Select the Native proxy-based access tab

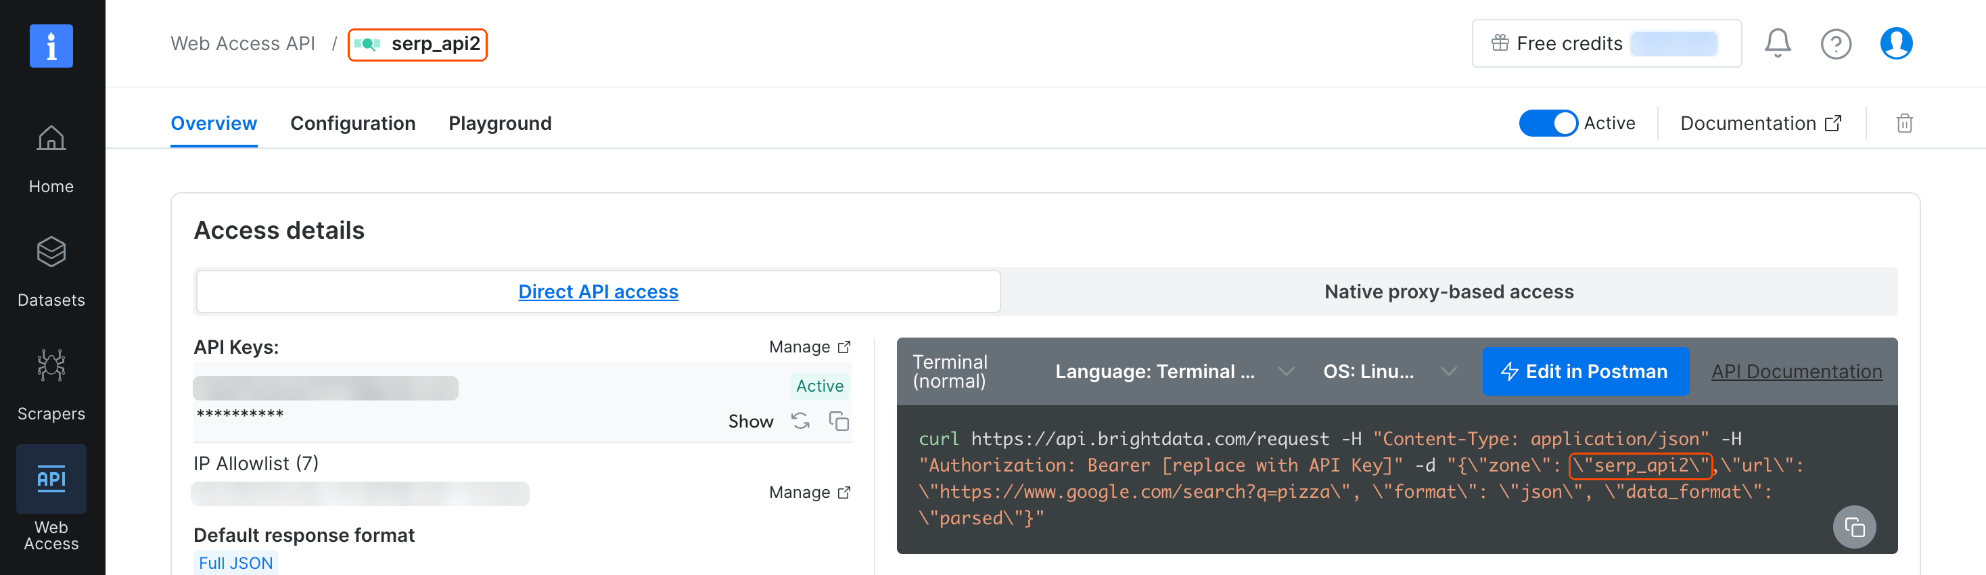1449,292
